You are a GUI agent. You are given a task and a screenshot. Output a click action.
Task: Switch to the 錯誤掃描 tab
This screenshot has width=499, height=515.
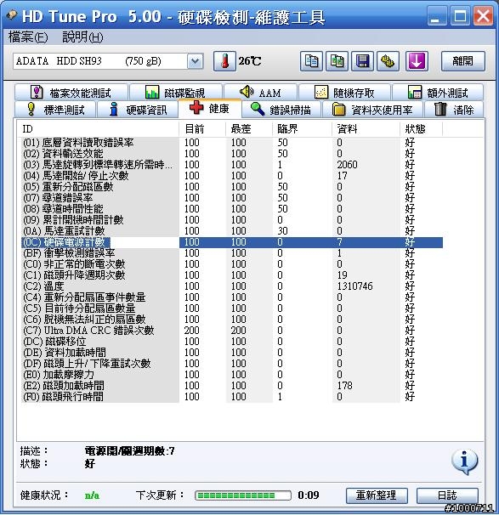coord(281,110)
